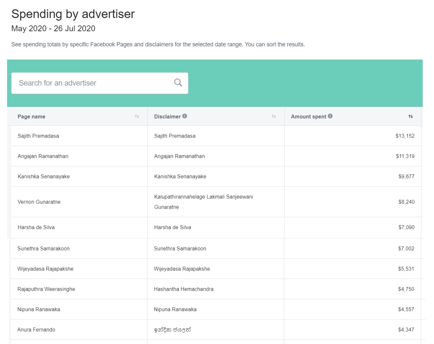Focus the Search for an advertiser field
This screenshot has height=344, width=434.
(x=100, y=83)
